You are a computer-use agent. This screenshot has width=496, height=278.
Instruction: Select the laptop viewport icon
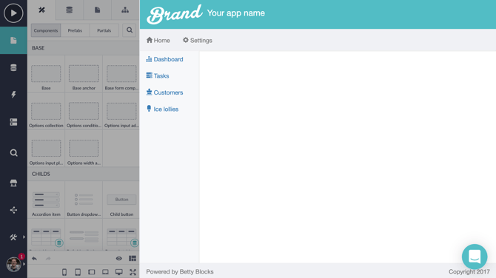click(x=105, y=272)
